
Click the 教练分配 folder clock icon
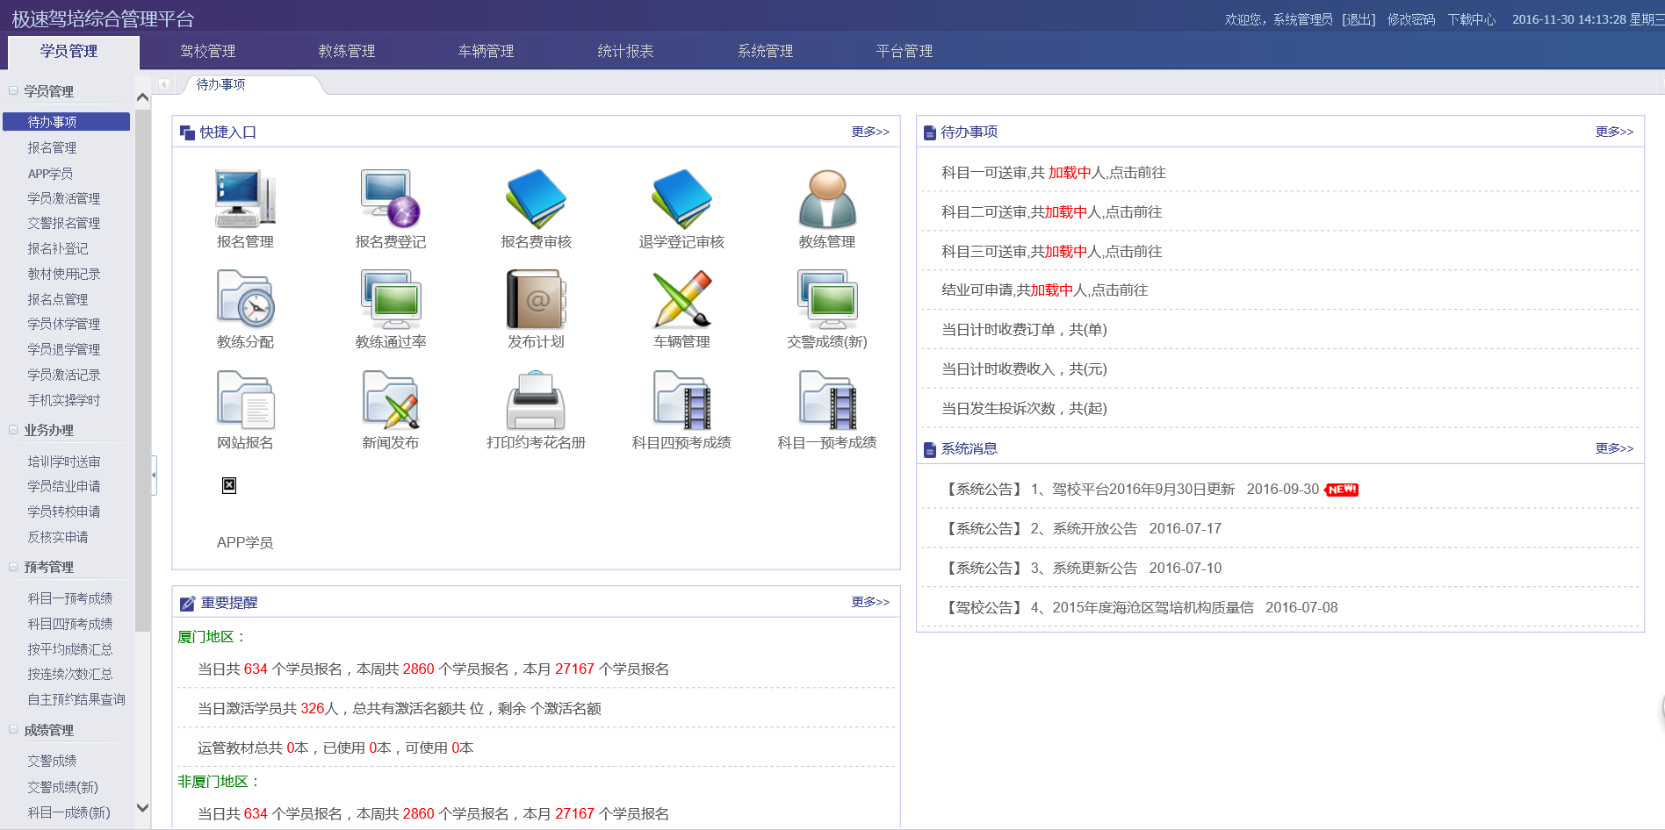tap(245, 299)
